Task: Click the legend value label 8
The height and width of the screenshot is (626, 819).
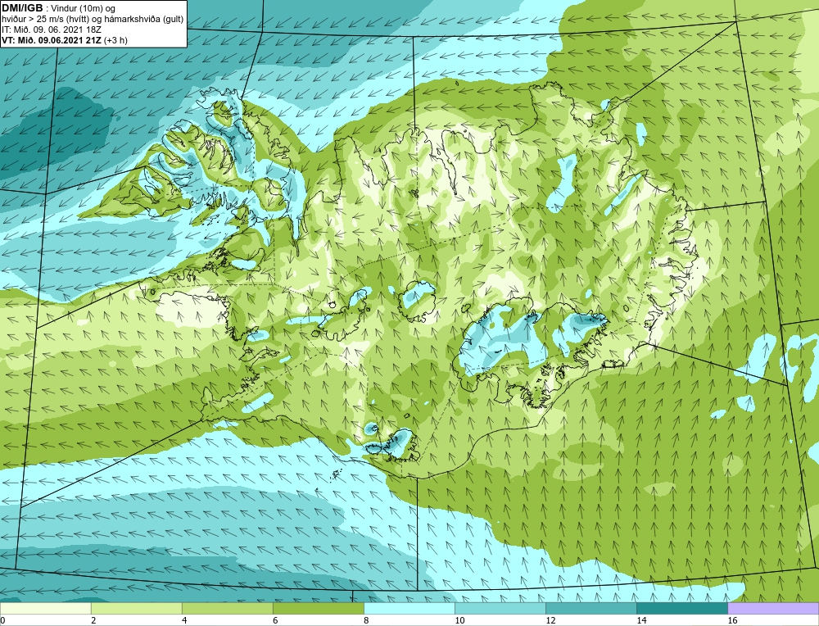Action: tap(366, 620)
